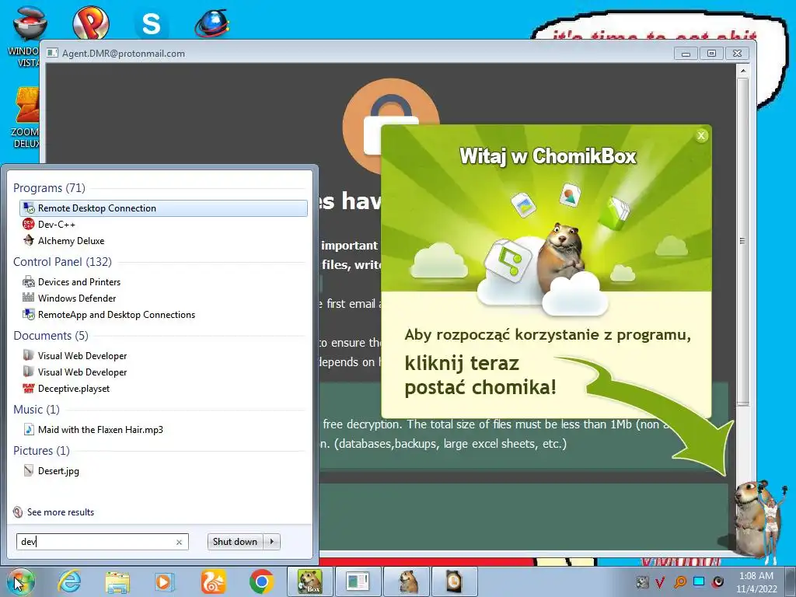Launch Google Chrome from taskbar
796x597 pixels.
(x=261, y=581)
